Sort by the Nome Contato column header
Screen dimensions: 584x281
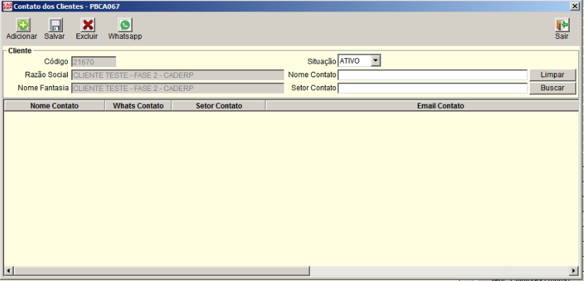55,106
